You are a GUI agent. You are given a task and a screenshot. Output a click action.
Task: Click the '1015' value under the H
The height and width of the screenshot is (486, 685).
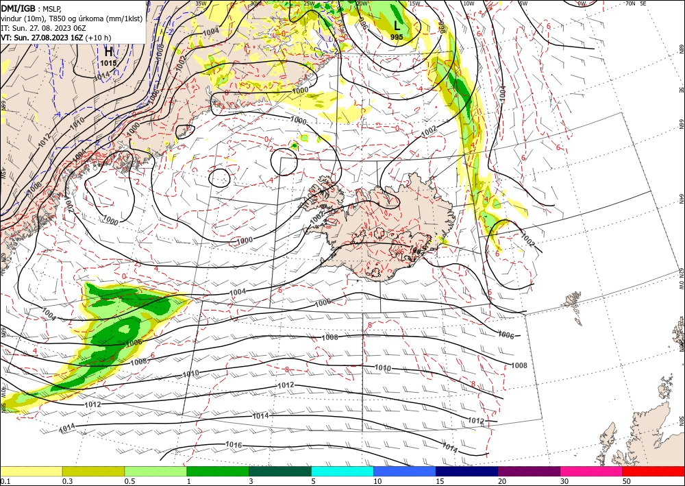click(x=108, y=63)
